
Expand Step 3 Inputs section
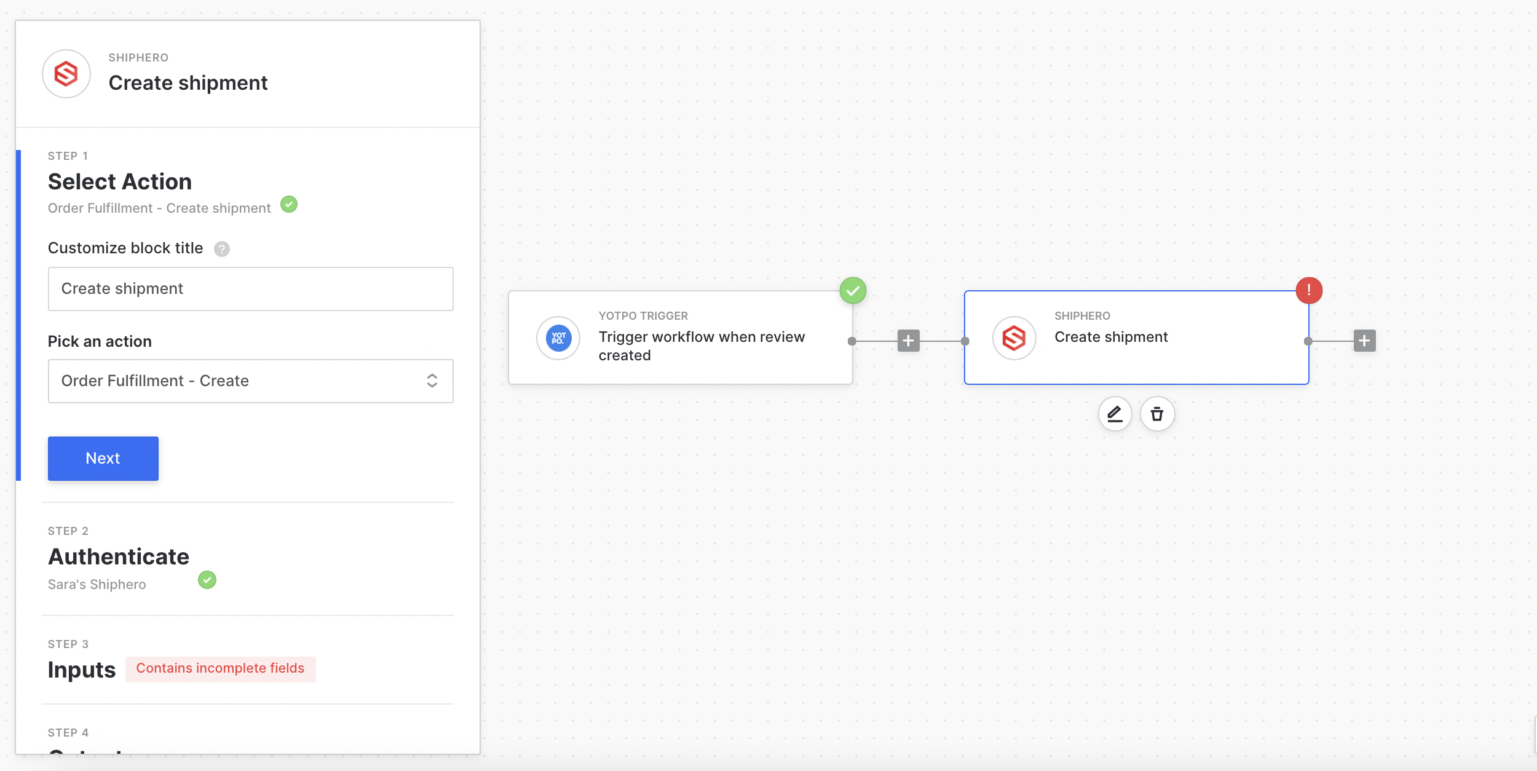pos(82,670)
